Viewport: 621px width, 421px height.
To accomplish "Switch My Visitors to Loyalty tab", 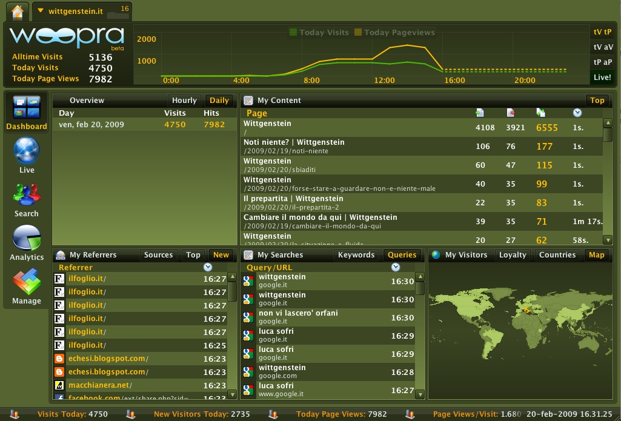I will tap(513, 255).
